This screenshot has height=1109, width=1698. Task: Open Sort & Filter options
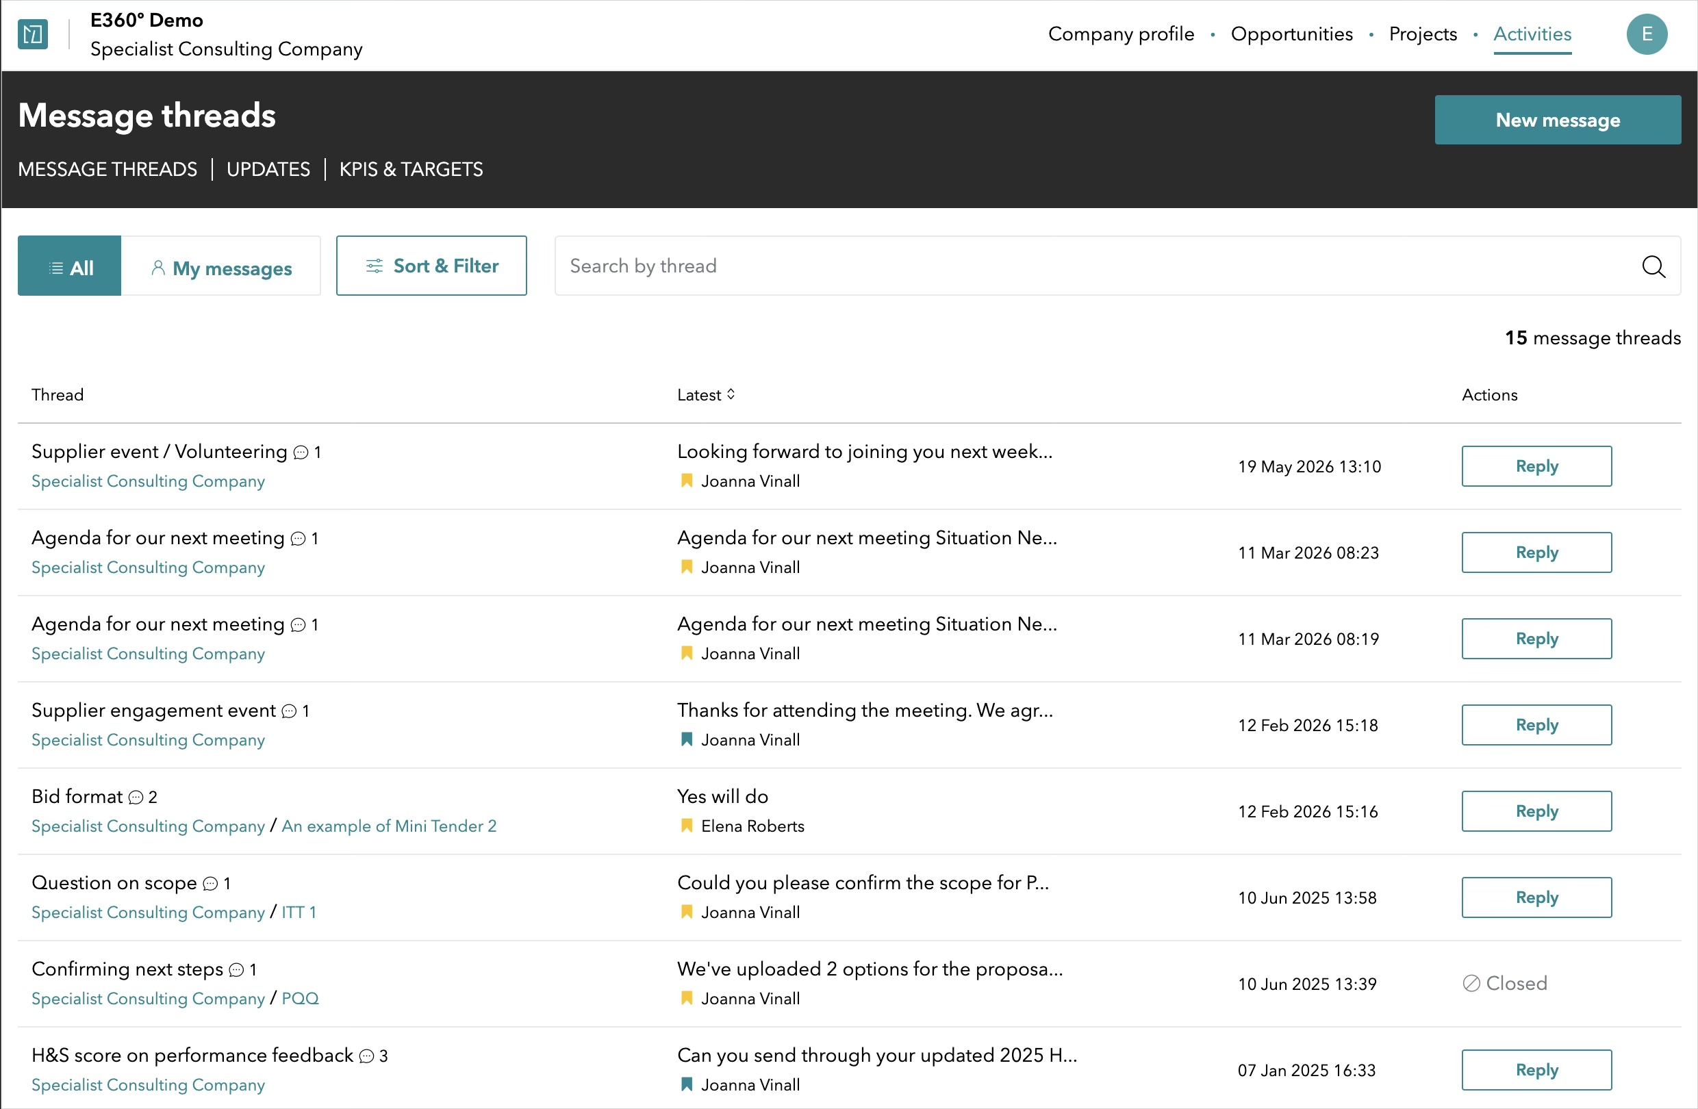pos(431,266)
